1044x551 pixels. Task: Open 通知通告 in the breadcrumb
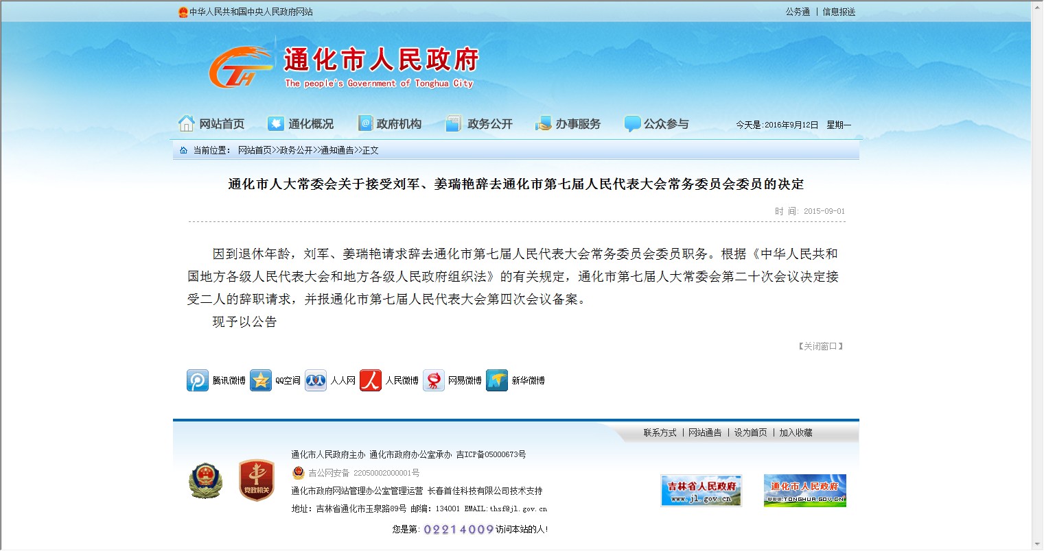[337, 150]
